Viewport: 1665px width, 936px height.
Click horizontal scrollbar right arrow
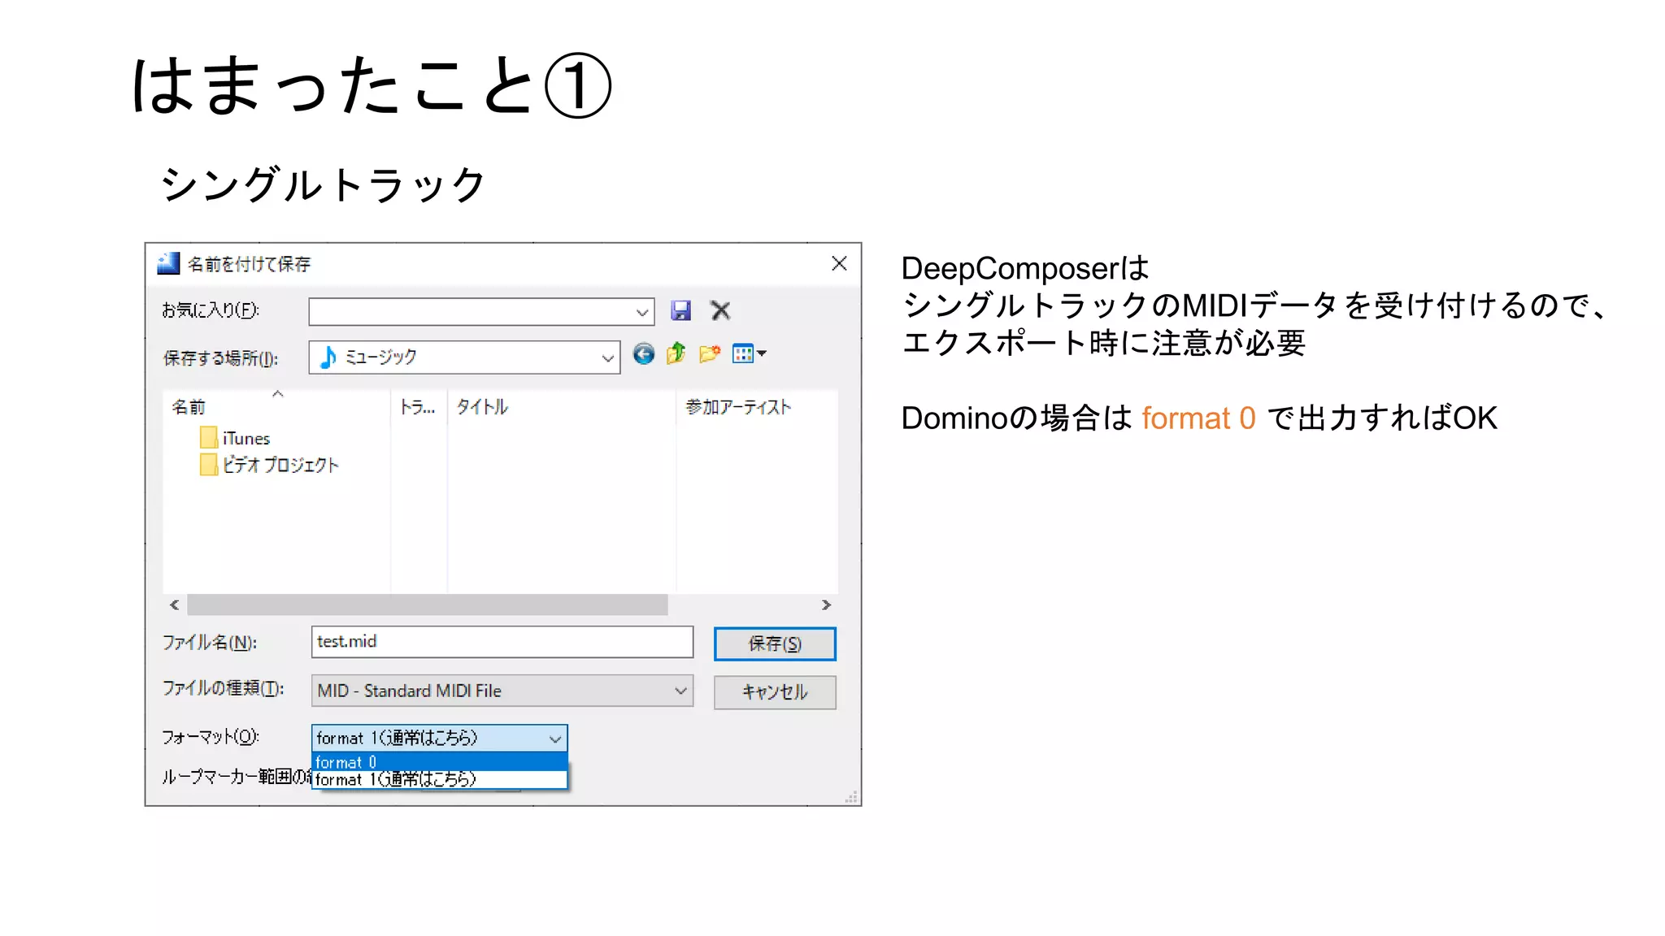(826, 604)
